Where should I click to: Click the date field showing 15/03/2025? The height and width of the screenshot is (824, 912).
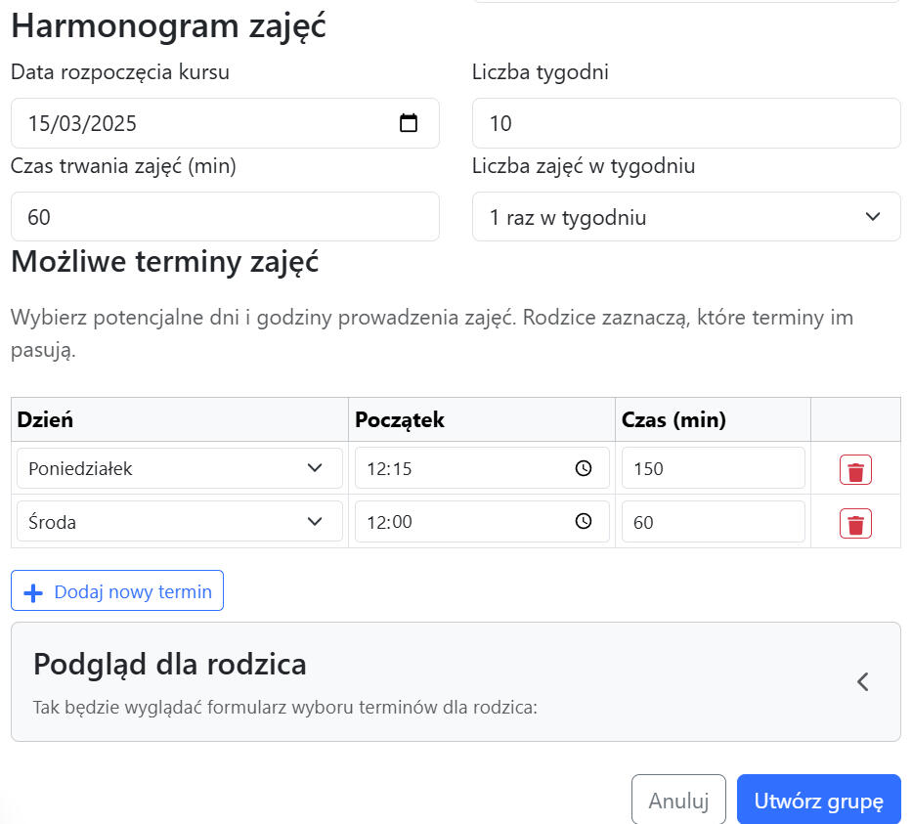pos(195,124)
